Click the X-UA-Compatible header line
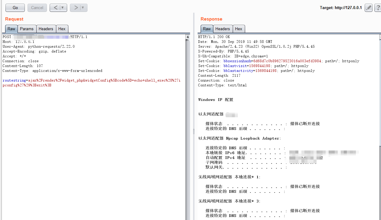The image size is (381, 220). coord(233,56)
